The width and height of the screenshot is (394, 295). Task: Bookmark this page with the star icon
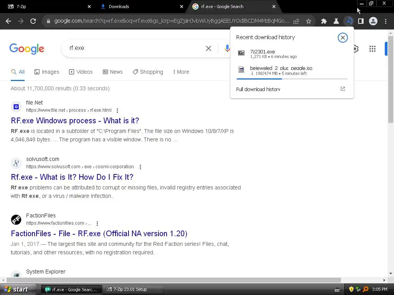coord(309,22)
